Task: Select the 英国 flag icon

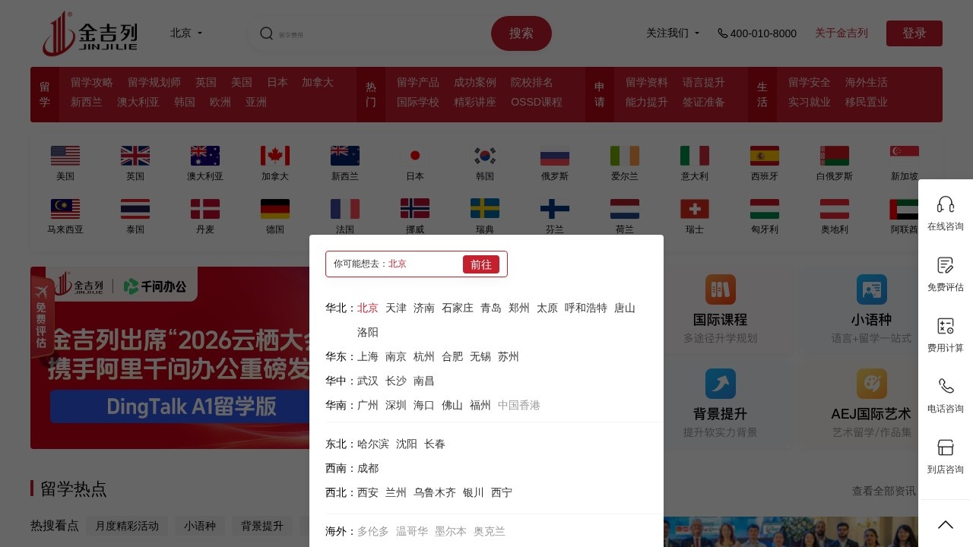Action: pyautogui.click(x=135, y=156)
